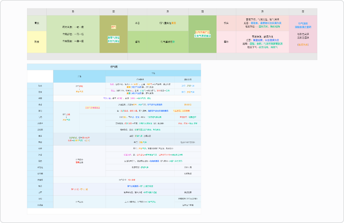
Task: Click the 全身气滞诸痛证 highlighted text
Action: [x=202, y=36]
